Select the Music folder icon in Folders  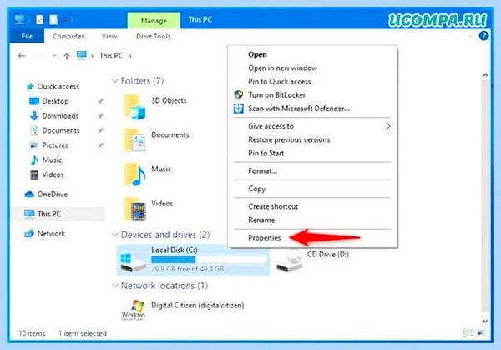134,175
